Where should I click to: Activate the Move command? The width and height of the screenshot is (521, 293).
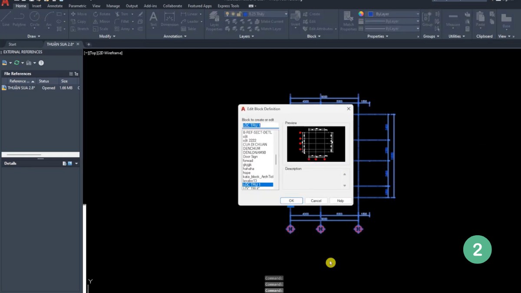click(79, 14)
